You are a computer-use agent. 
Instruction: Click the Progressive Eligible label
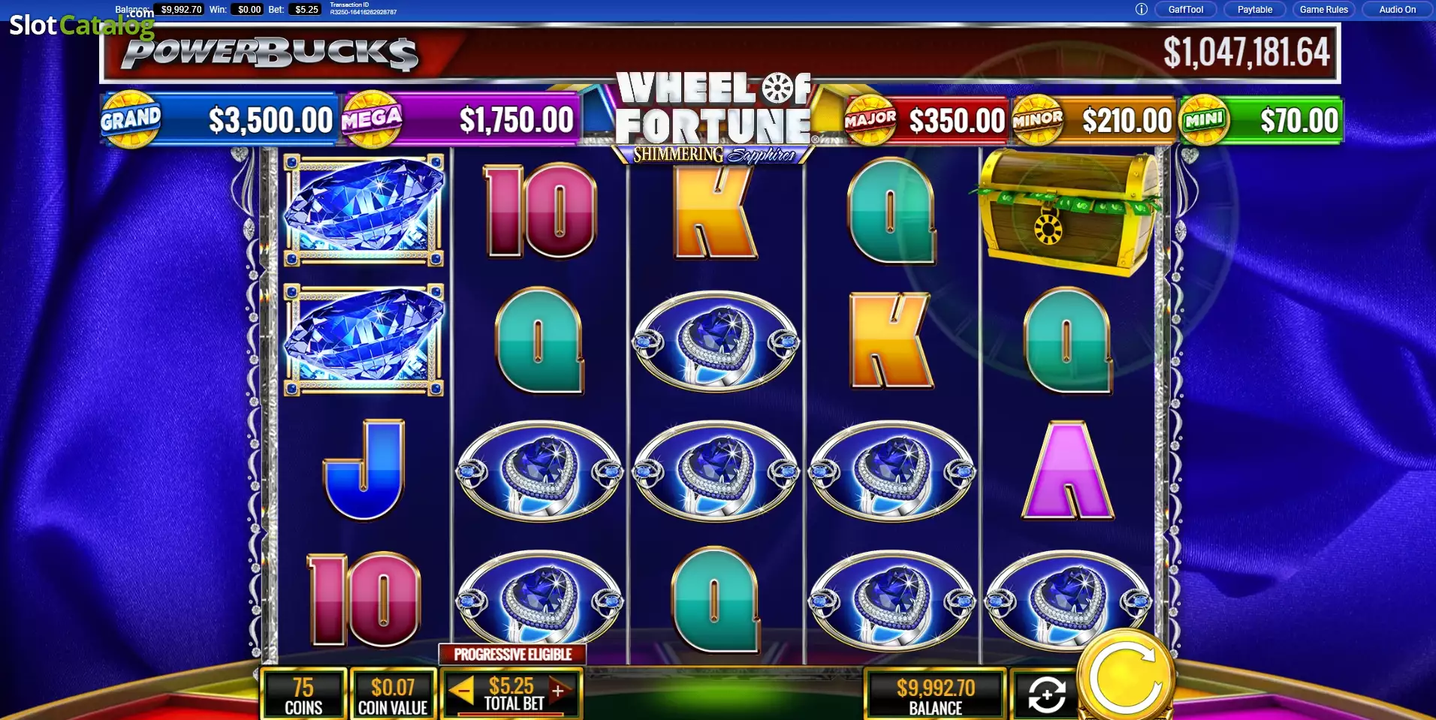(x=513, y=655)
